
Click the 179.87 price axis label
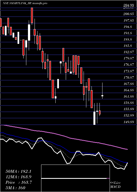tap(129, 58)
